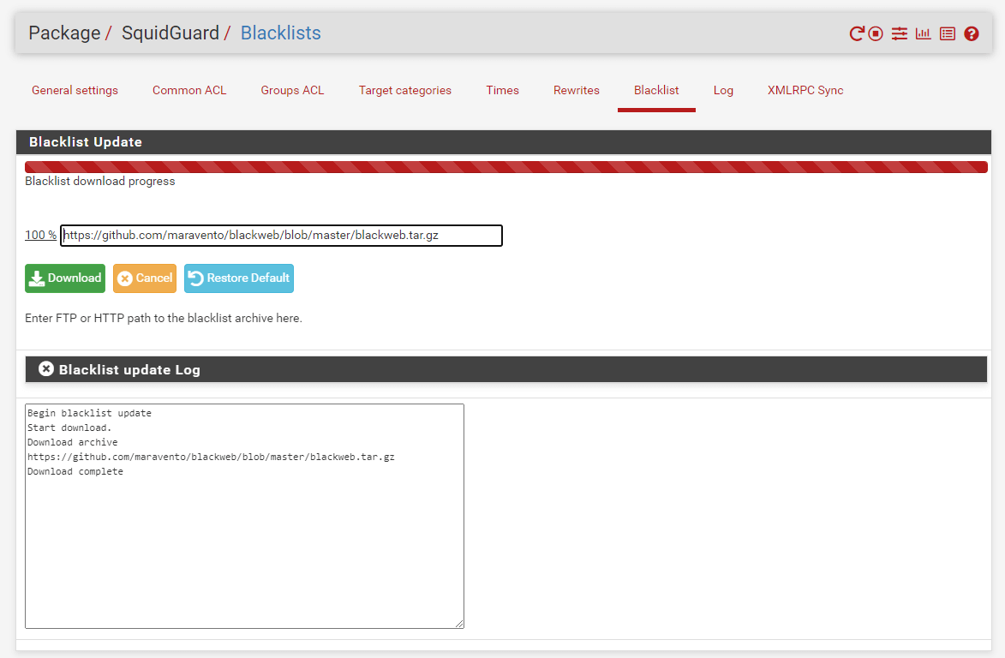Click the stop service icon in header
The width and height of the screenshot is (1005, 658).
point(876,33)
